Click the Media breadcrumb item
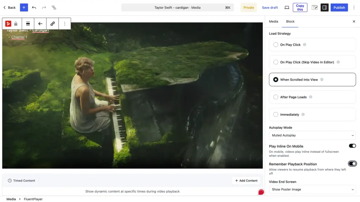Viewport: 360px width, 202px height. (x=11, y=199)
